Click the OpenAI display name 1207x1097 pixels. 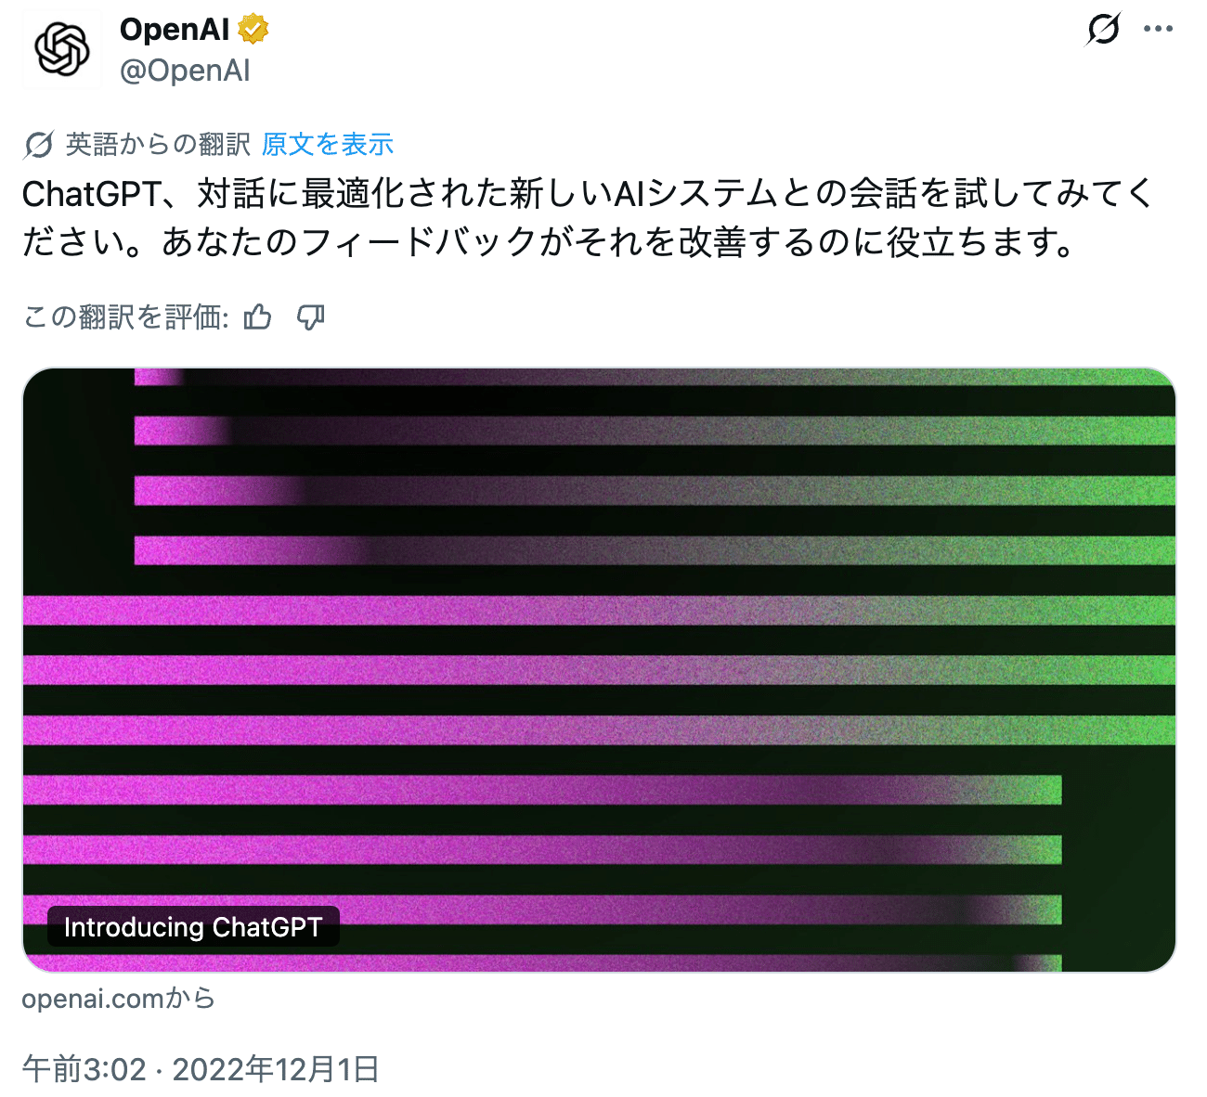pyautogui.click(x=175, y=30)
